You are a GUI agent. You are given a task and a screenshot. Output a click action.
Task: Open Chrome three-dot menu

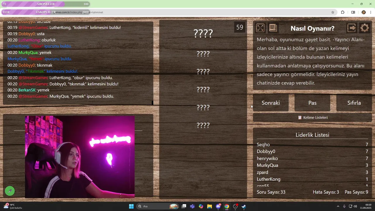coord(371,12)
